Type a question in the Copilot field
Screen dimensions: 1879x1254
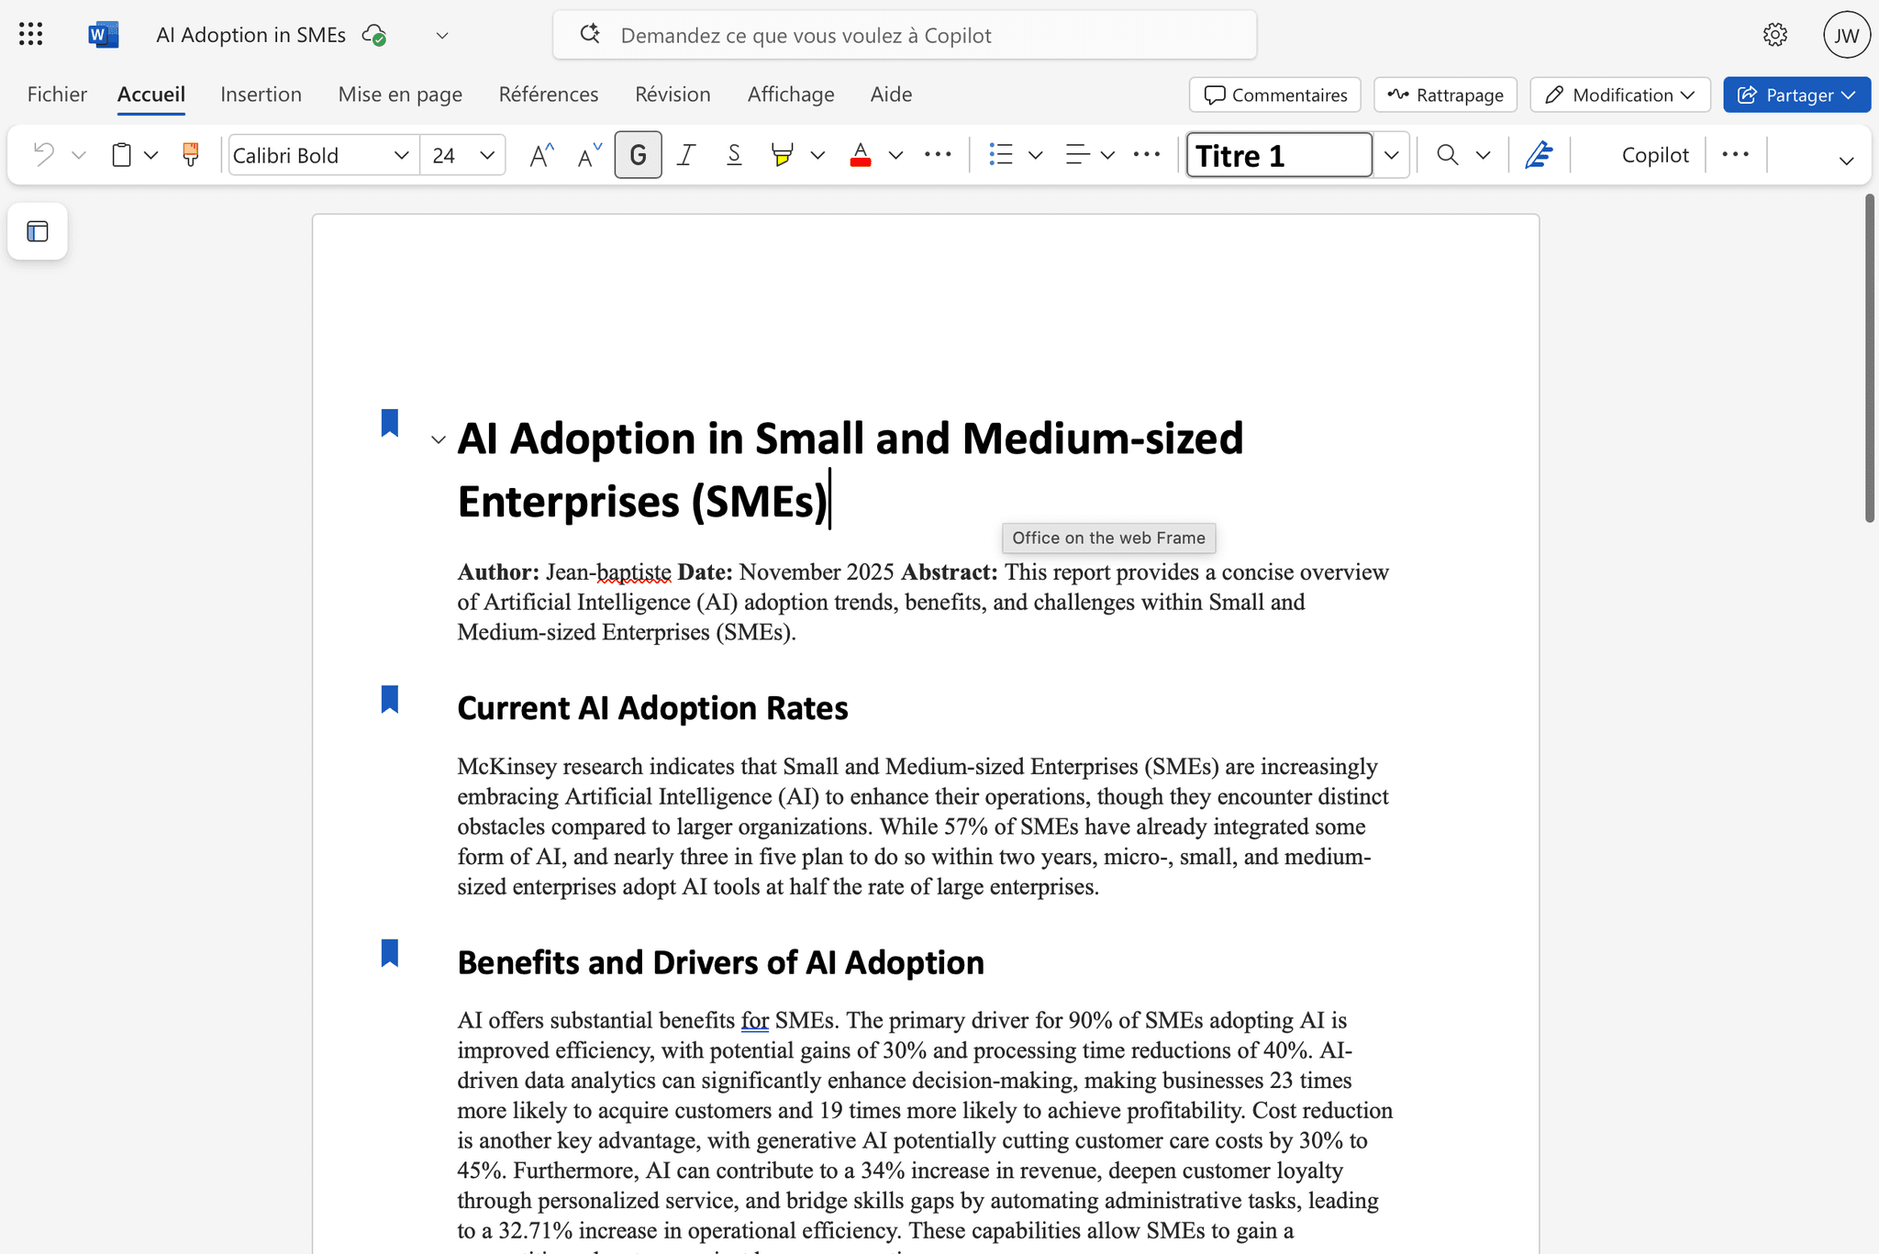point(903,35)
